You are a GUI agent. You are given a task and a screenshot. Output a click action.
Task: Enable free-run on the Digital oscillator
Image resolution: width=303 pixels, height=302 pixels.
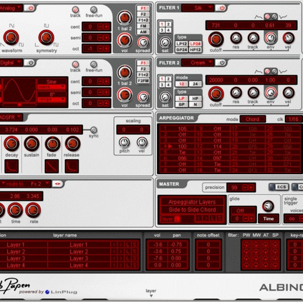tap(94, 64)
